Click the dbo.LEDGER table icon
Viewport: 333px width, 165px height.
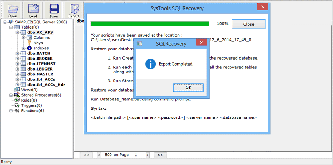pos(23,69)
